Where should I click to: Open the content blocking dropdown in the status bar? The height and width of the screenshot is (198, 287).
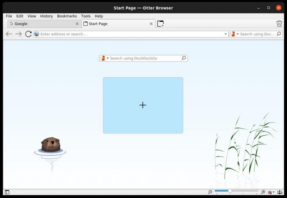pos(271,192)
